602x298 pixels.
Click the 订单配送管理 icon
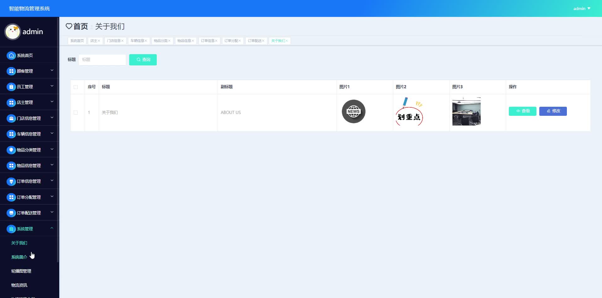(11, 213)
